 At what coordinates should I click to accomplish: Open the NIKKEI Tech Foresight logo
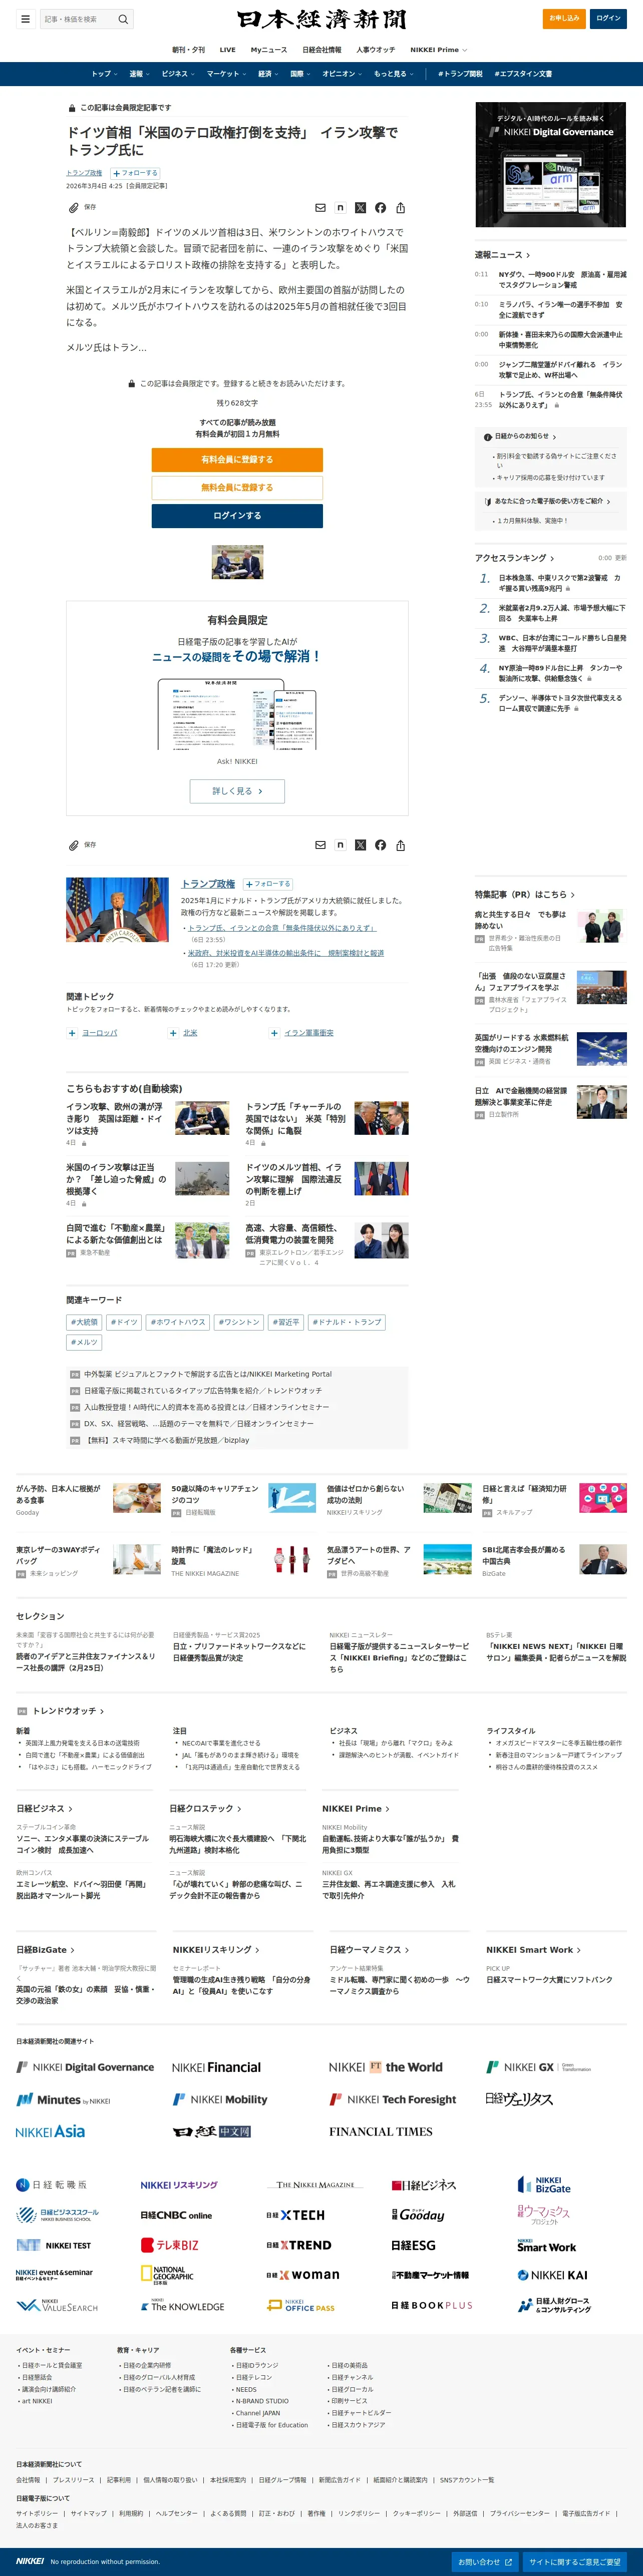coord(393,2099)
